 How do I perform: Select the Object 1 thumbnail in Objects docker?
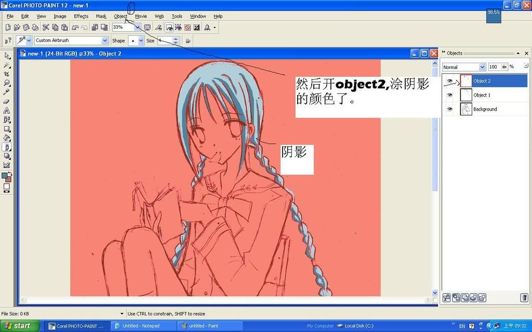466,95
